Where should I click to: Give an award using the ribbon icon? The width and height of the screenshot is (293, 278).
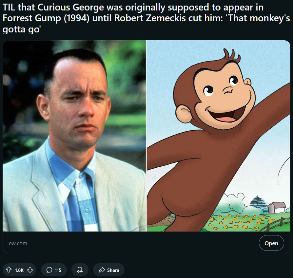click(x=80, y=270)
